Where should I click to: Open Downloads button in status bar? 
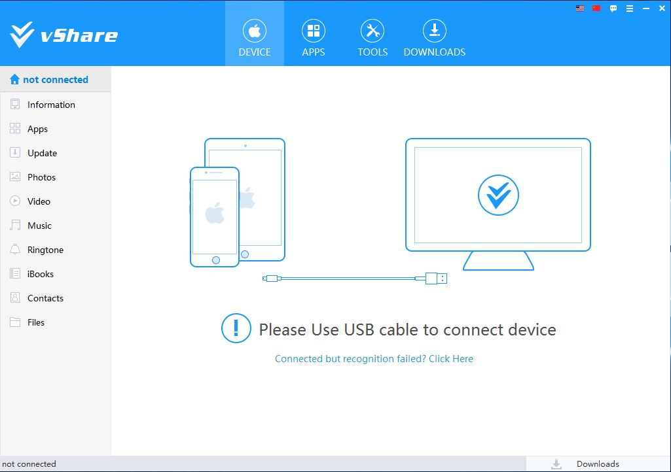[598, 464]
